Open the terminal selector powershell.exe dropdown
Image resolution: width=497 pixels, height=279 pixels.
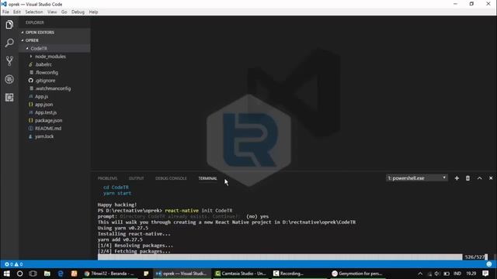point(417,178)
